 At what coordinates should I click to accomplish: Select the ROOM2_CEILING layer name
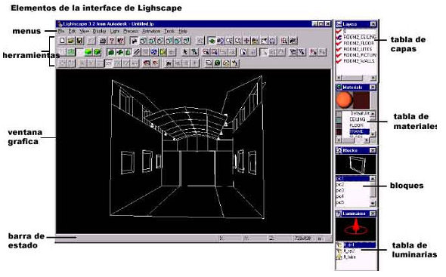click(360, 37)
